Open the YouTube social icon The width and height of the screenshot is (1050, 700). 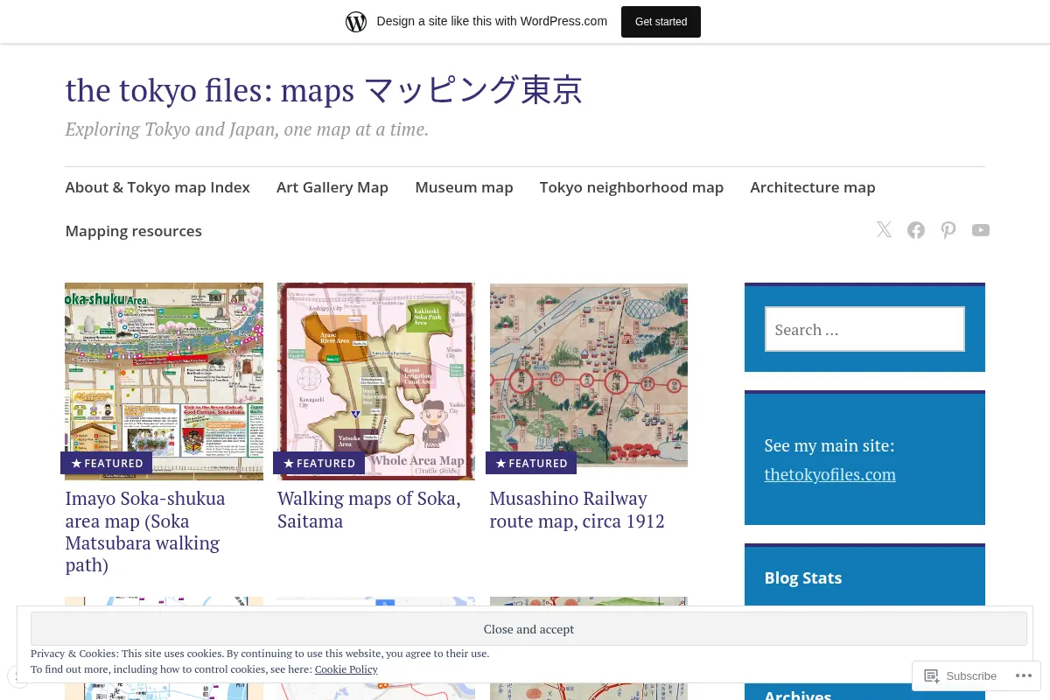click(x=981, y=230)
